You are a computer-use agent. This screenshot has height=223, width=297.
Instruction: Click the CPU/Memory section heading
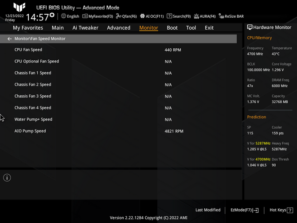pos(259,38)
